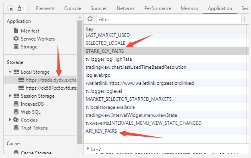Activate the inspect element picker icon

10,8
